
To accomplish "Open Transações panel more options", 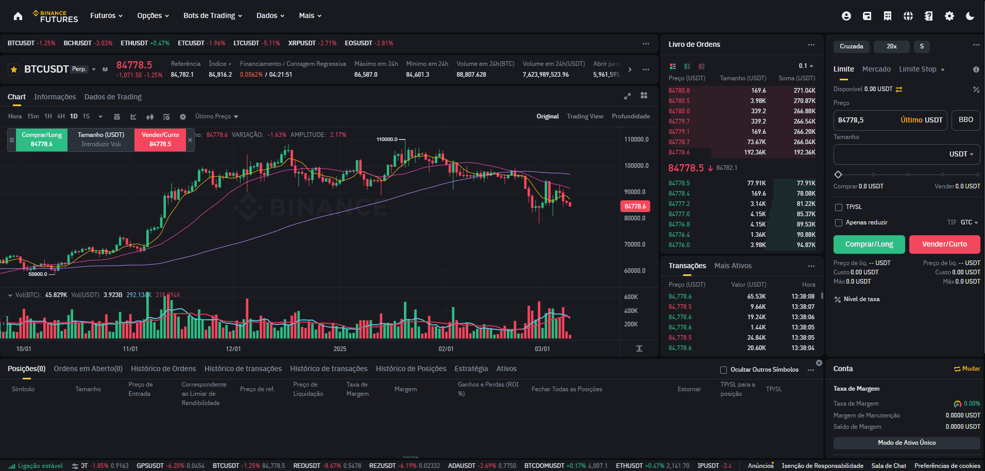I will coord(811,266).
